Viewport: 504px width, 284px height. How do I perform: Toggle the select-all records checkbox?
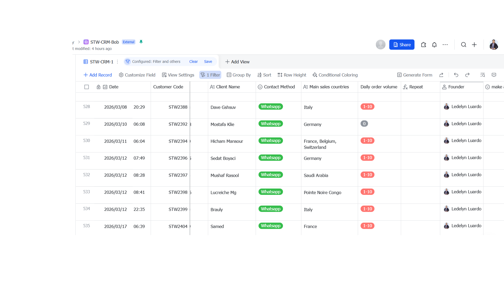86,87
